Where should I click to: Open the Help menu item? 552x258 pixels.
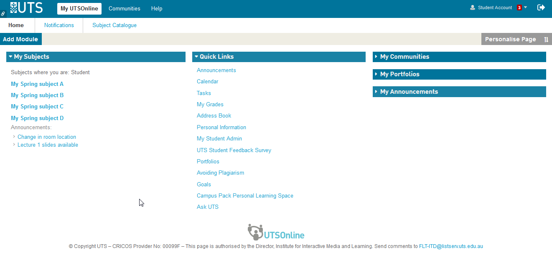pyautogui.click(x=157, y=8)
